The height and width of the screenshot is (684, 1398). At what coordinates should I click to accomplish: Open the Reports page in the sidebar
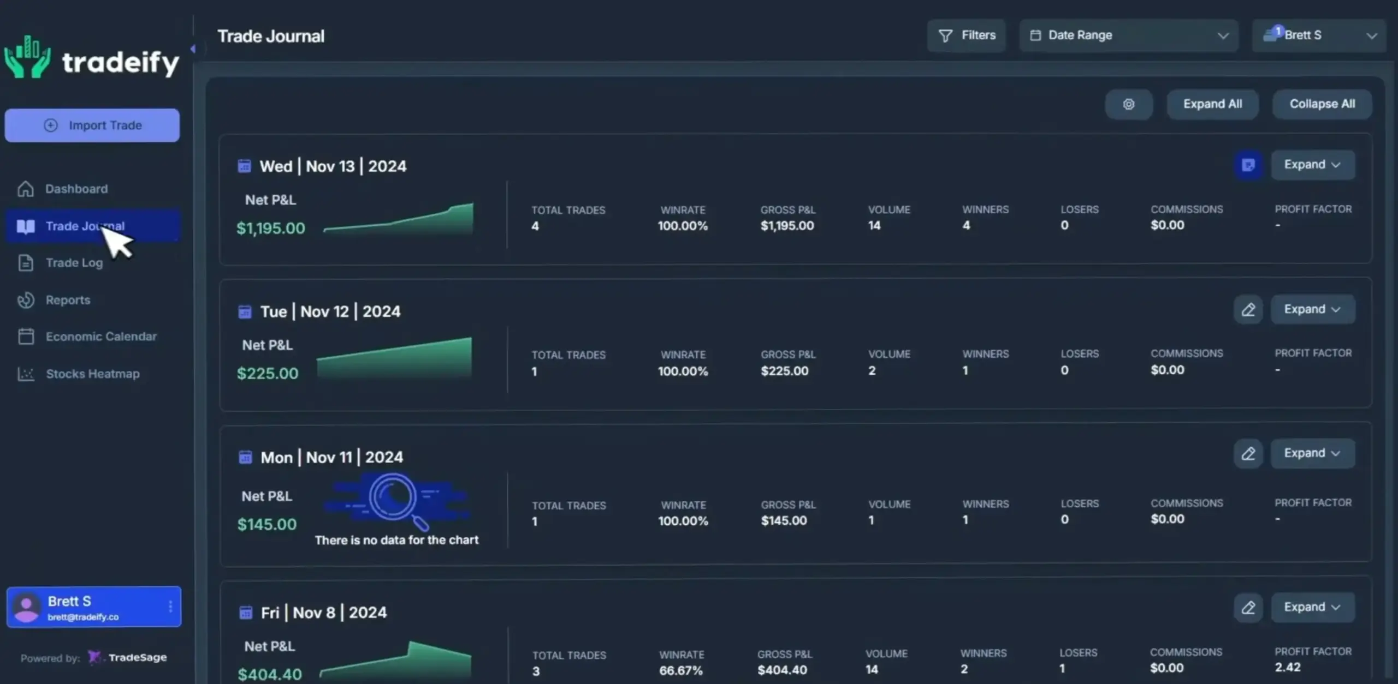(68, 300)
